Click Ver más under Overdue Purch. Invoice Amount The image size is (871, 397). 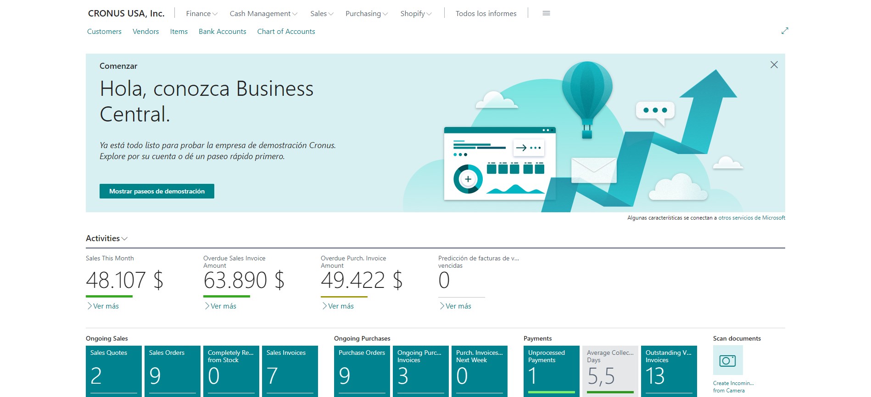(338, 306)
